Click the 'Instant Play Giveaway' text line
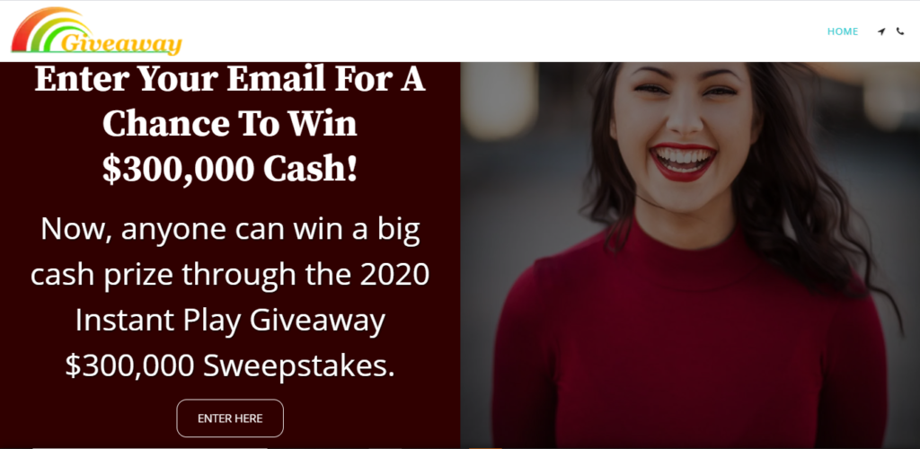The height and width of the screenshot is (449, 920). 230,320
